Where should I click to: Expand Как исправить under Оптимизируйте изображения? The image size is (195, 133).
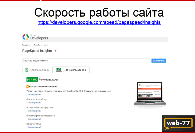click(x=34, y=119)
